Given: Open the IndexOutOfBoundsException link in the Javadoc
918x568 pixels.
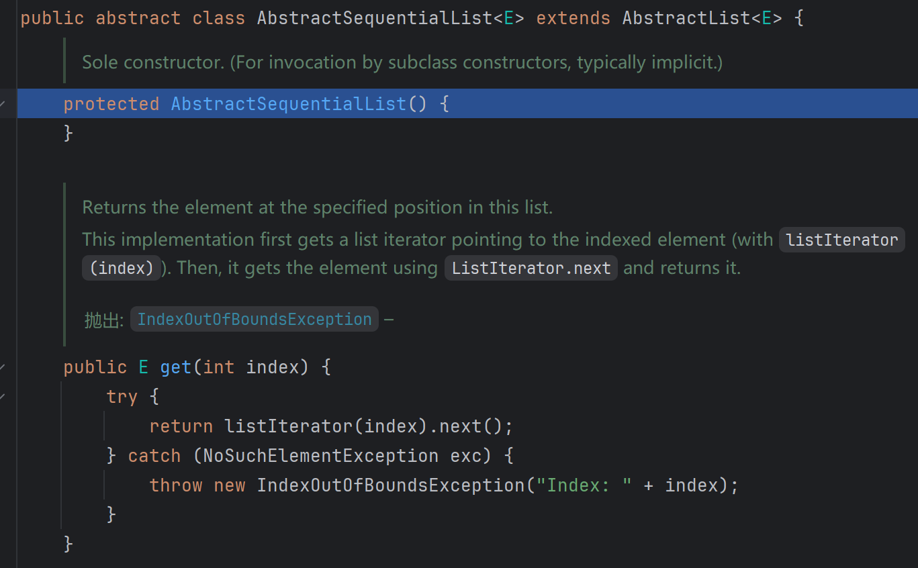Looking at the screenshot, I should [x=254, y=319].
